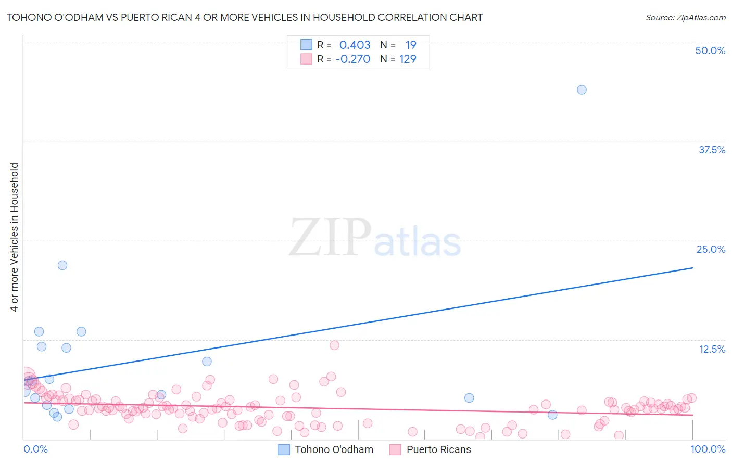The image size is (732, 464).
Task: Click the pink Puerto Ricans legend swatch
Action: click(x=395, y=449)
